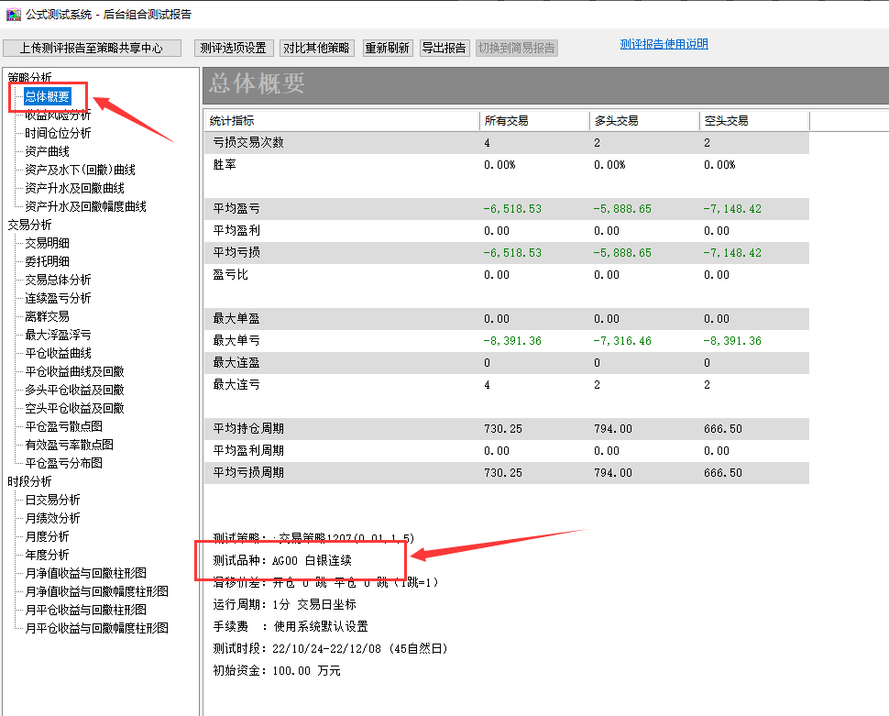889x716 pixels.
Task: Select 资产升水及回撤曲线 tree item
Action: tap(74, 188)
